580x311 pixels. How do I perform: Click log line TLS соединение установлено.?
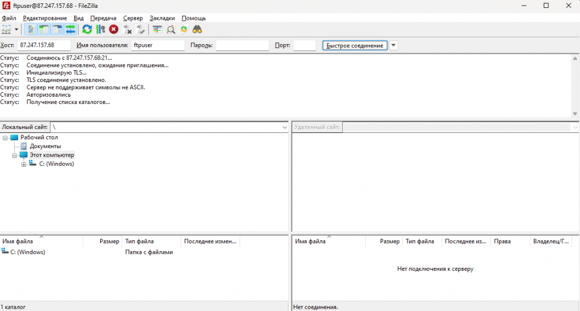[66, 80]
